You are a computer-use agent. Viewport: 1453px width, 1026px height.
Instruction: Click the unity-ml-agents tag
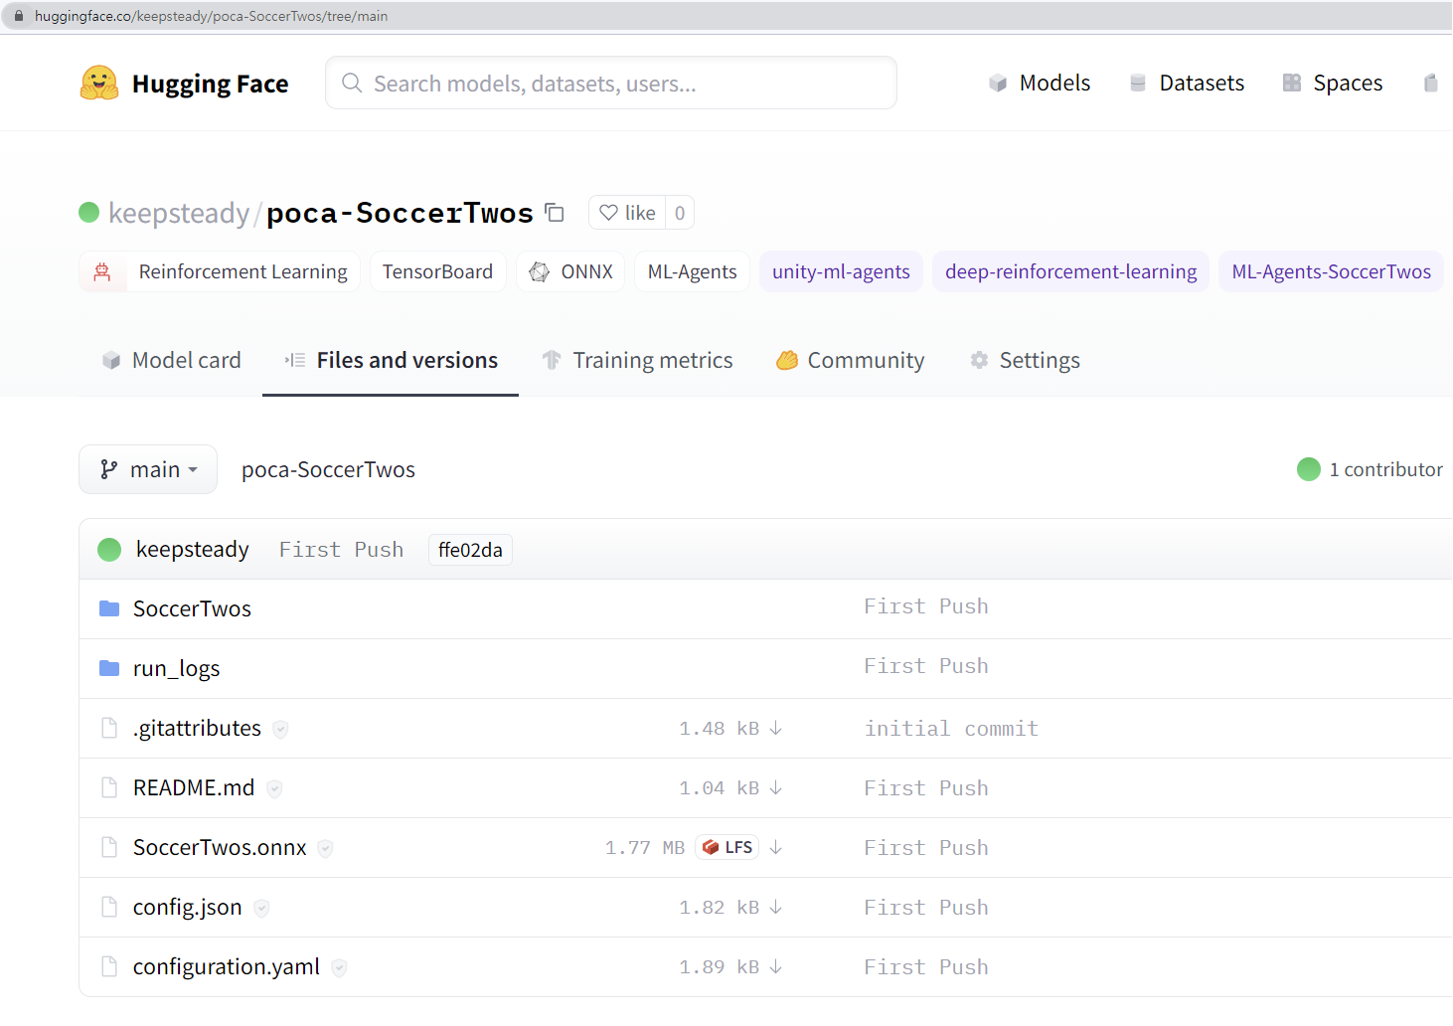tap(841, 271)
